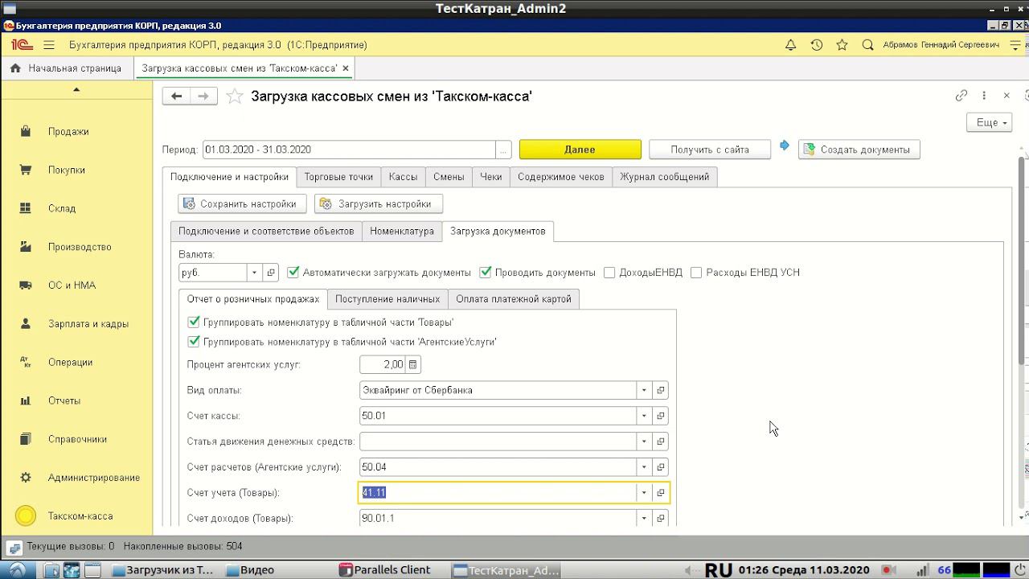Open favorites star in top bar

(842, 45)
